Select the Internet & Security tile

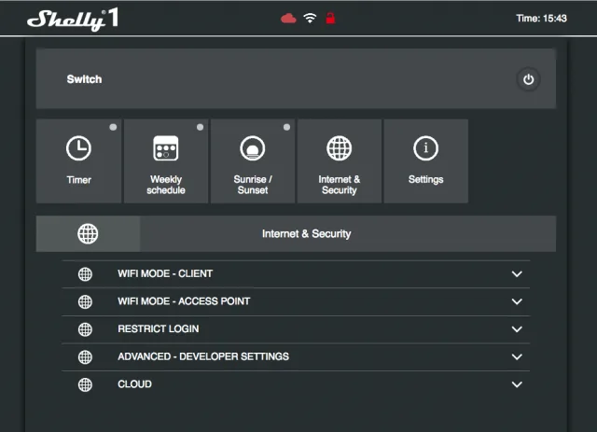coord(339,160)
